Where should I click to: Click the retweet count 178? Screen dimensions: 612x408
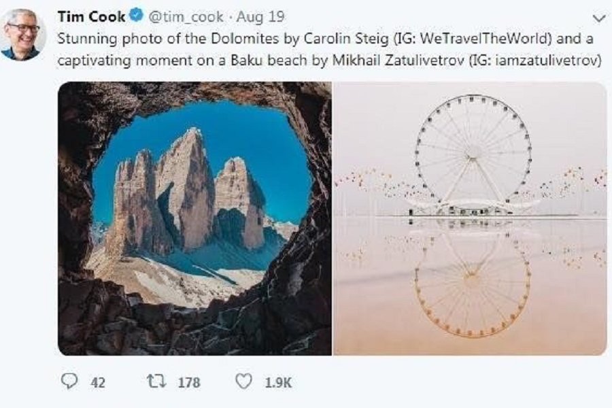coord(188,382)
